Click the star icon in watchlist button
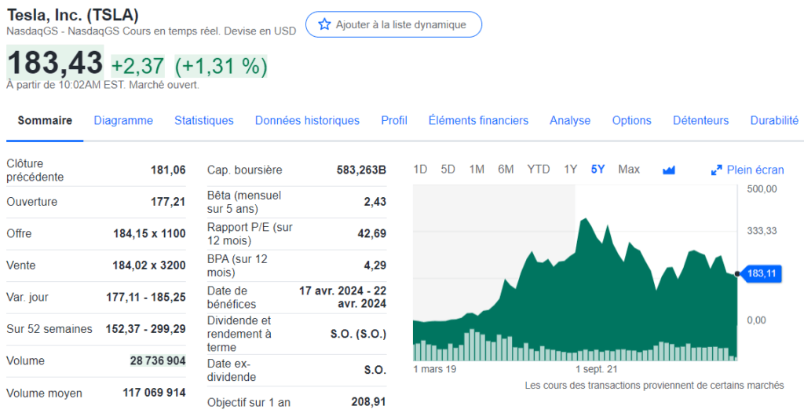Viewport: 804px width, 417px height. 324,24
